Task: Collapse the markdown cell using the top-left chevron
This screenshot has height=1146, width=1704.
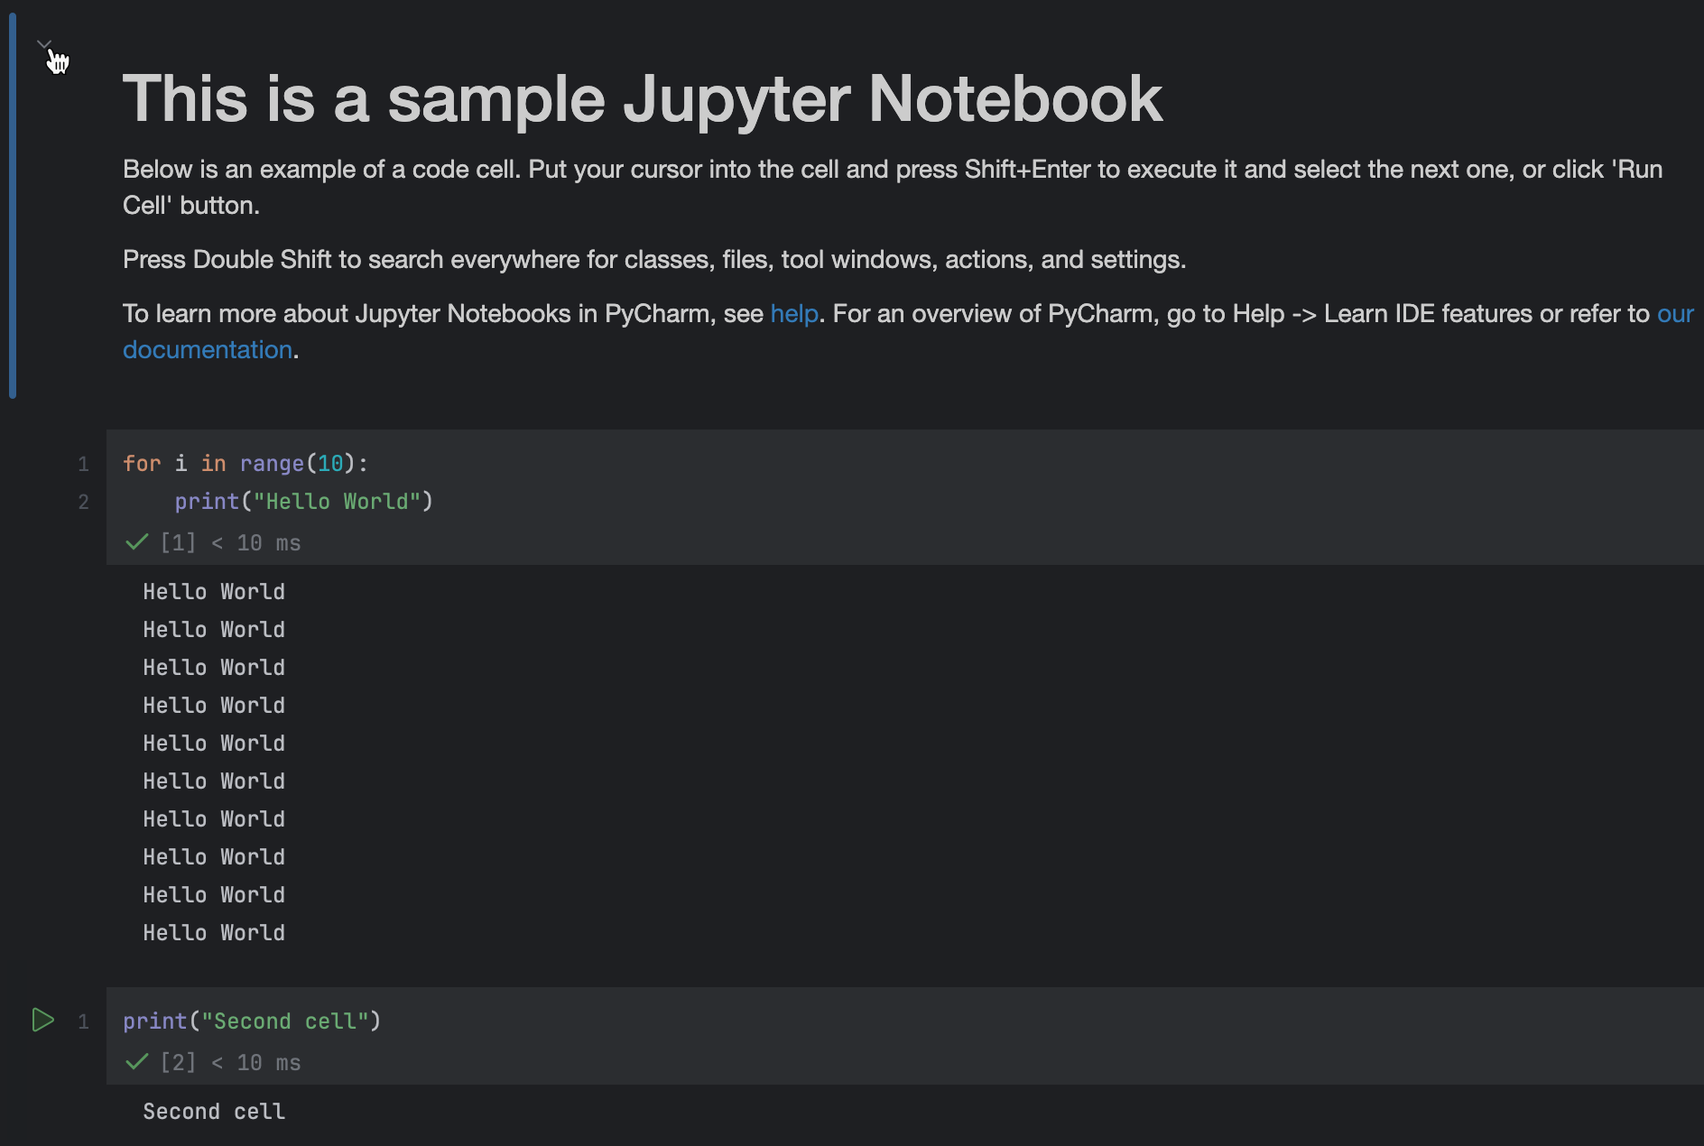Action: pyautogui.click(x=43, y=42)
